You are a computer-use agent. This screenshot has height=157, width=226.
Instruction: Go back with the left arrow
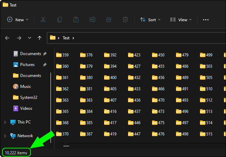point(7,38)
